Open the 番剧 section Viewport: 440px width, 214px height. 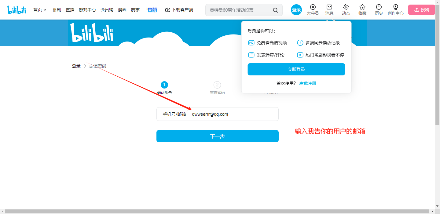point(57,10)
